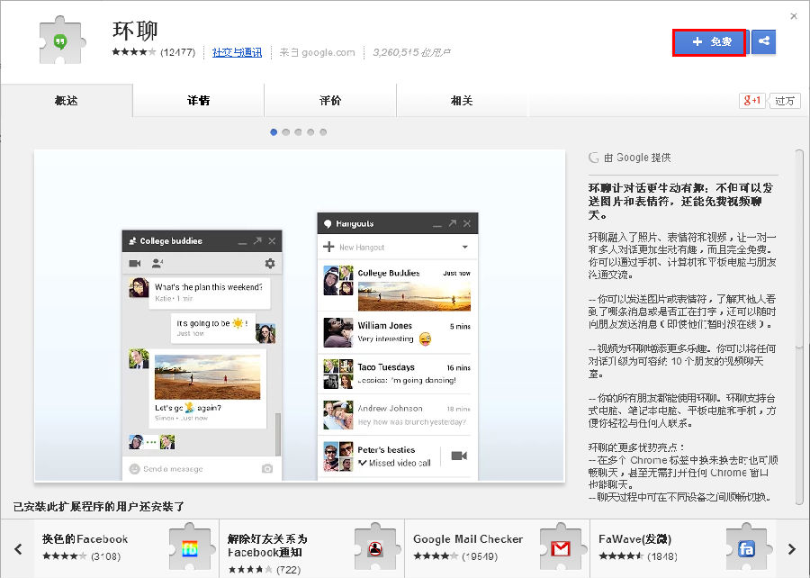Open the 社交与通讯 category link

click(x=237, y=52)
